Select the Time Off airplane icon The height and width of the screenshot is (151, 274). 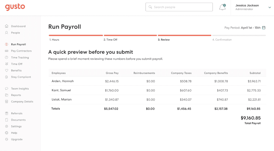(7, 64)
